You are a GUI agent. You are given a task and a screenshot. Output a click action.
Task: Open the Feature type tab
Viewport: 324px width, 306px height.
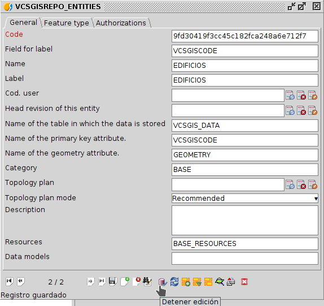point(67,23)
